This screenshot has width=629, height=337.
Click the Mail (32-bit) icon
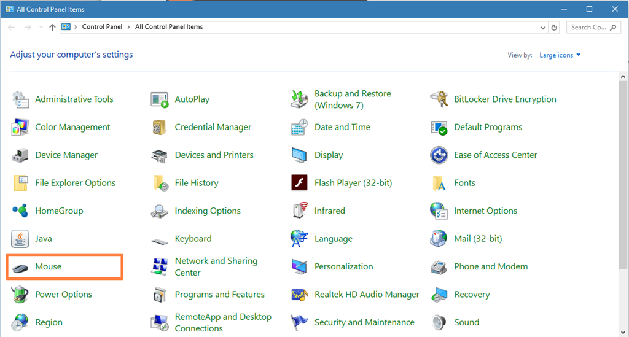439,238
